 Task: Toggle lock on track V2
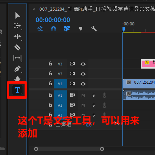coord(50,73)
